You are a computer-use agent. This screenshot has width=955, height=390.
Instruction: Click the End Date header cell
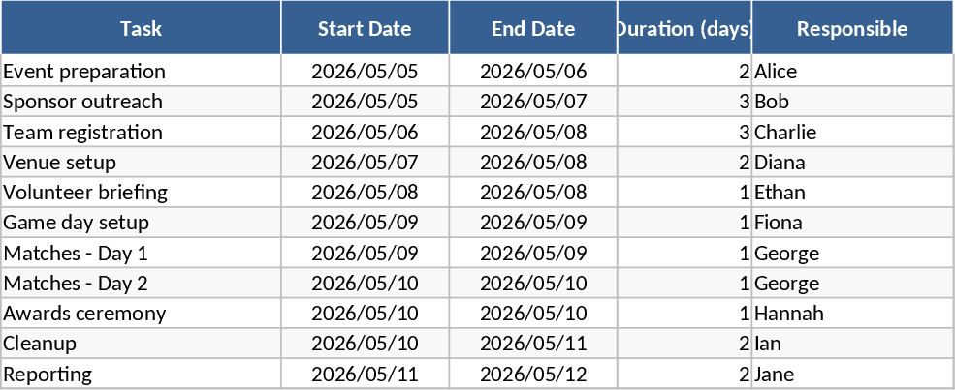[533, 28]
